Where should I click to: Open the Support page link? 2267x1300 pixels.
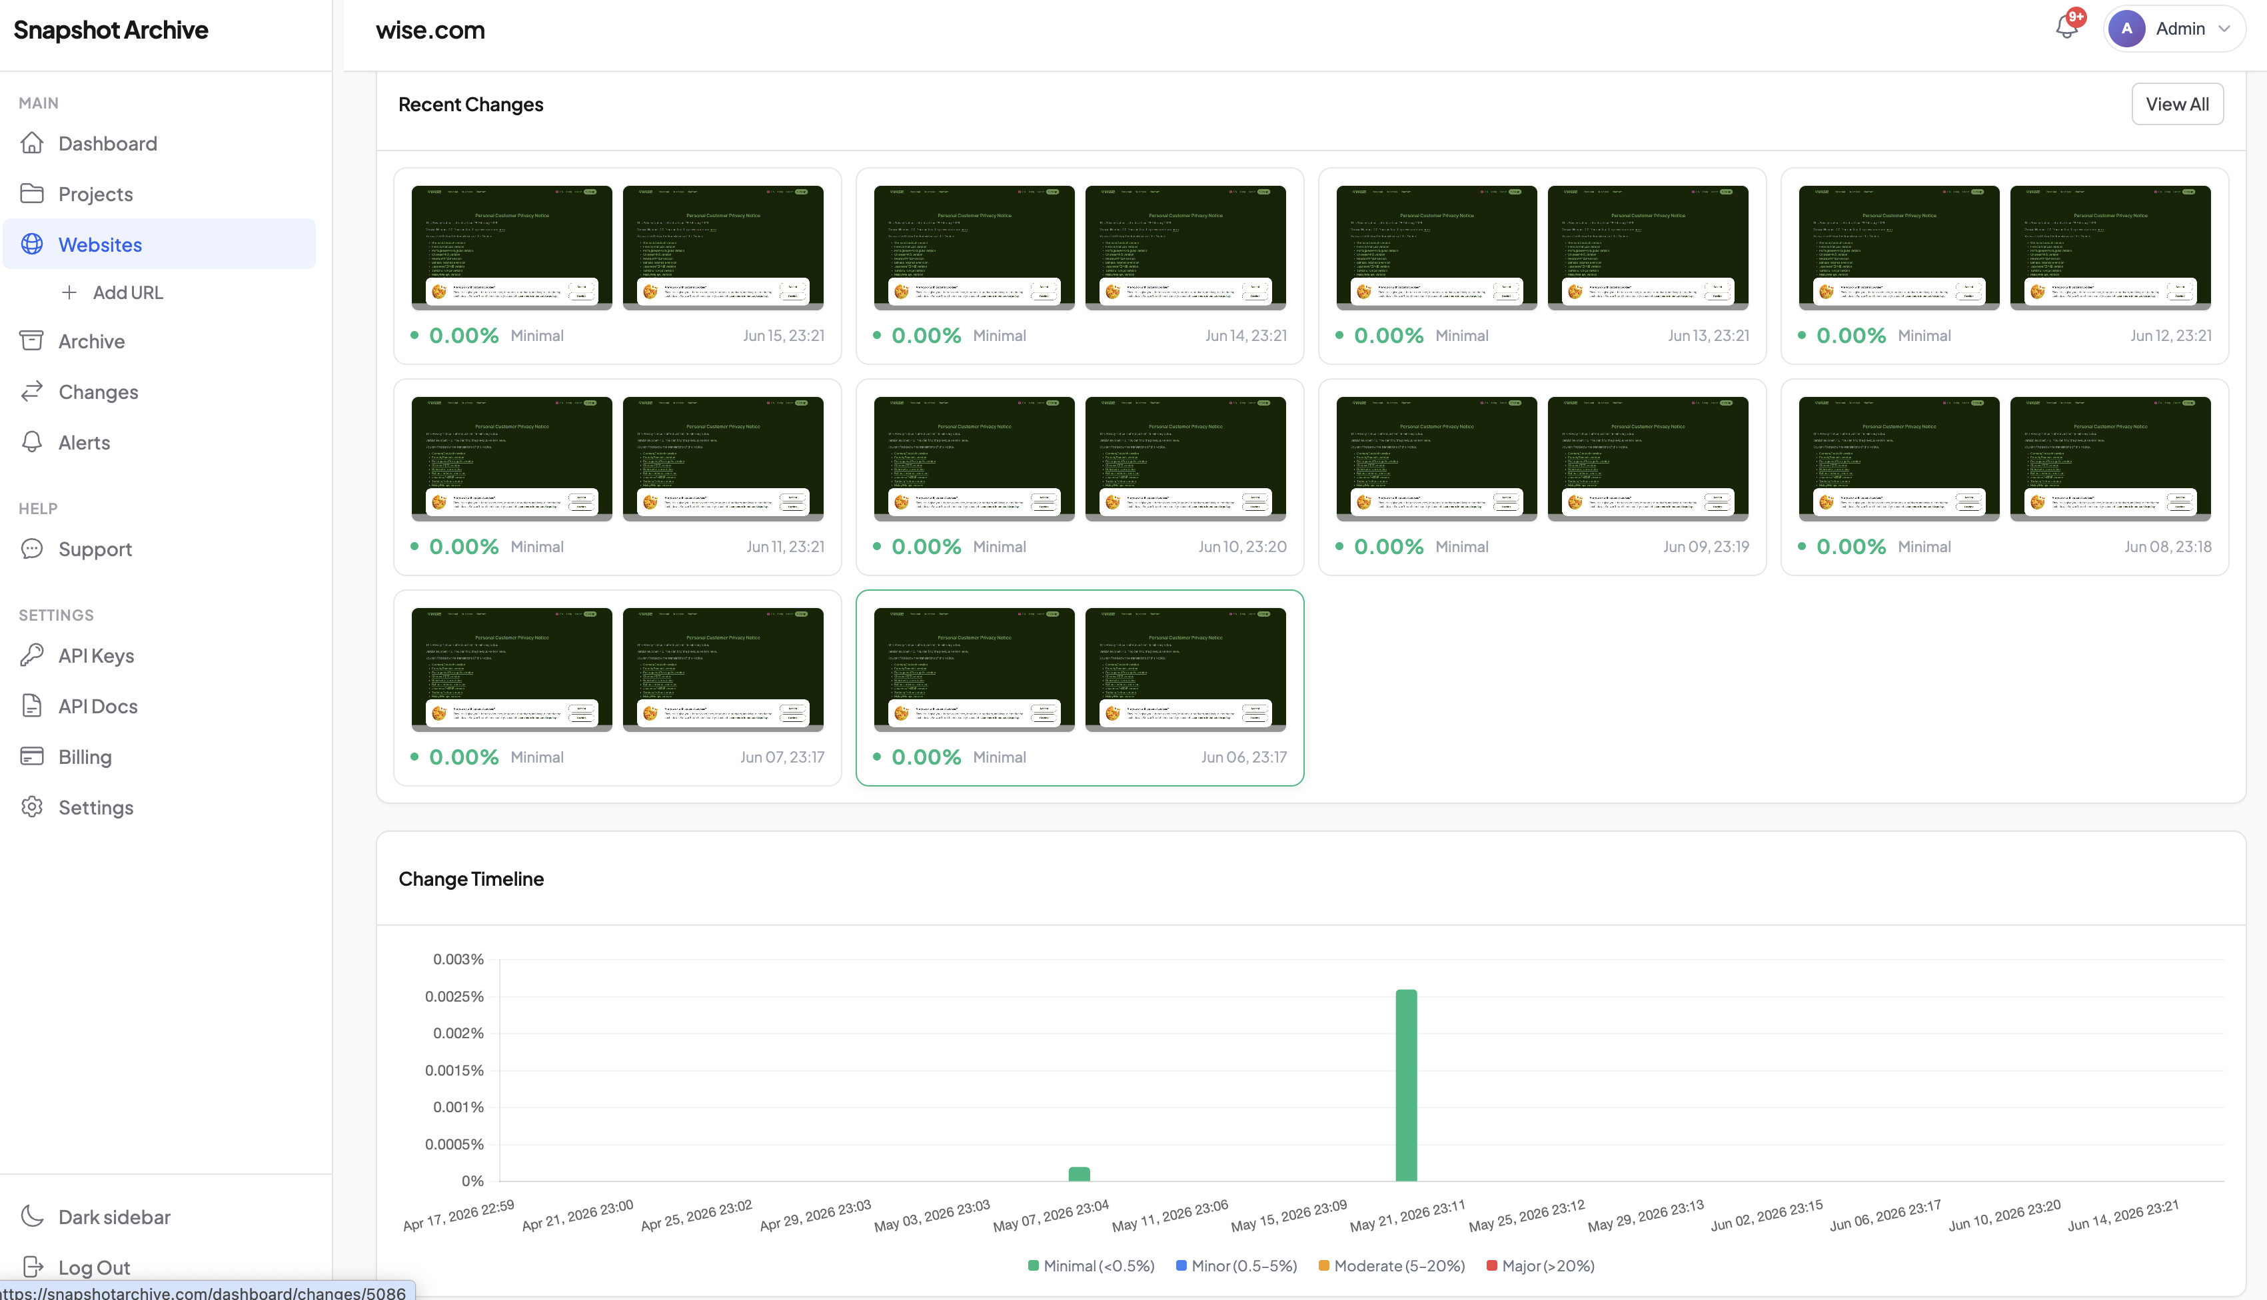click(159, 548)
